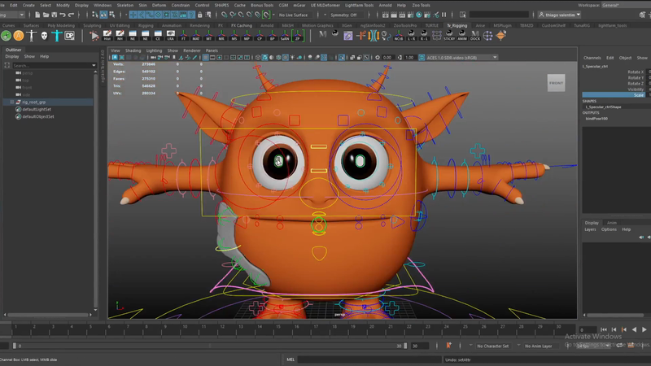
Task: Expand the No Character Set dropdown
Action: tap(495, 346)
